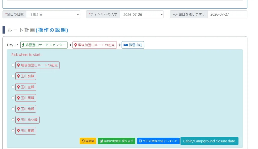Click the map pin icon of 玉山主峰
Viewport: 258px width, 149px height.
coord(18,87)
